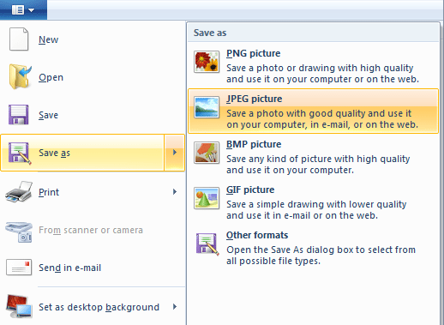Click the floppy-with-pencil Save as icon
Viewport: 444px width, 325px height.
click(x=20, y=153)
